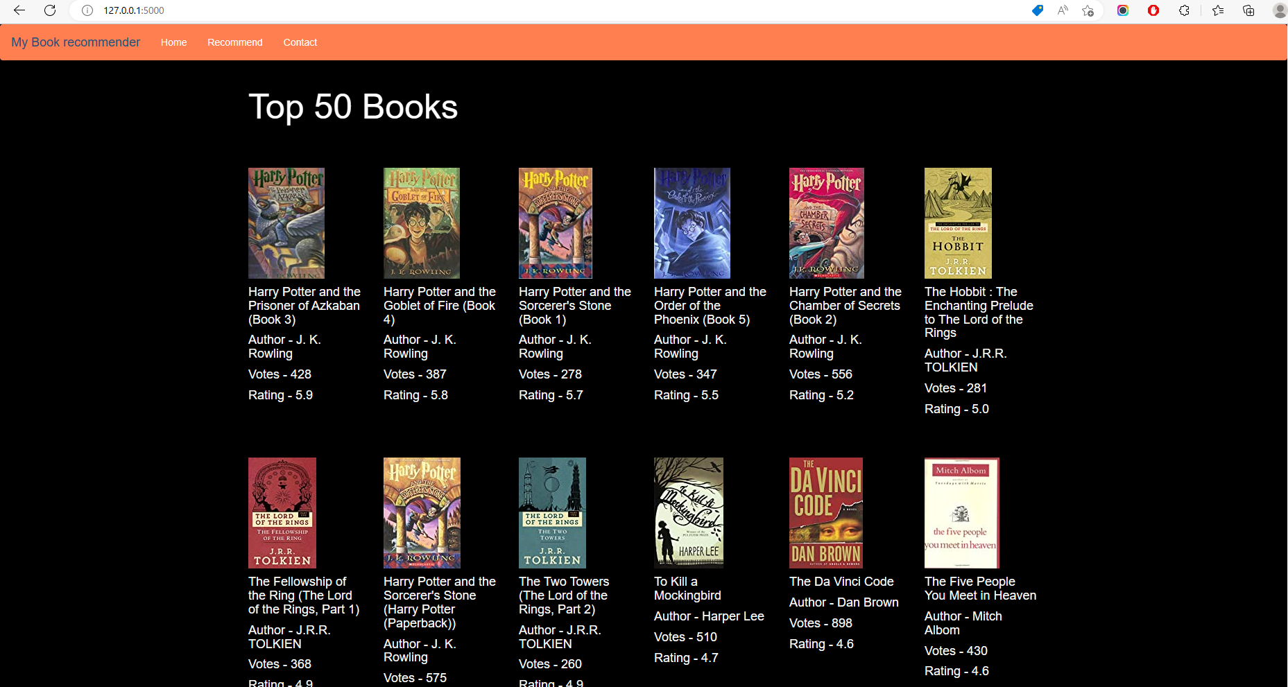Screen dimensions: 1288x687
Task: Go to the Contact page
Action: click(x=300, y=42)
